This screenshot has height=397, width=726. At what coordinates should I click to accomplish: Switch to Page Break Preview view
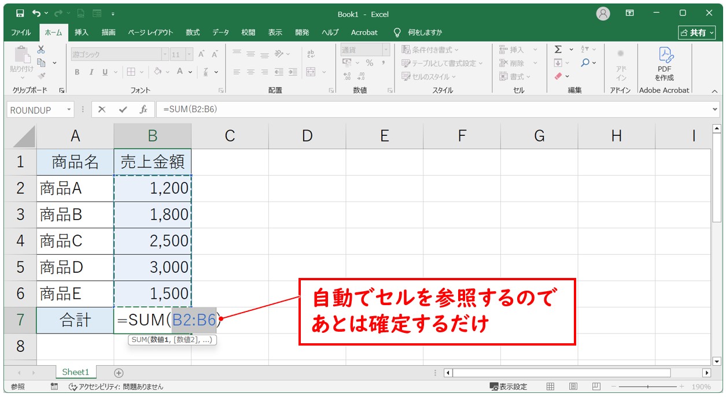(x=595, y=387)
